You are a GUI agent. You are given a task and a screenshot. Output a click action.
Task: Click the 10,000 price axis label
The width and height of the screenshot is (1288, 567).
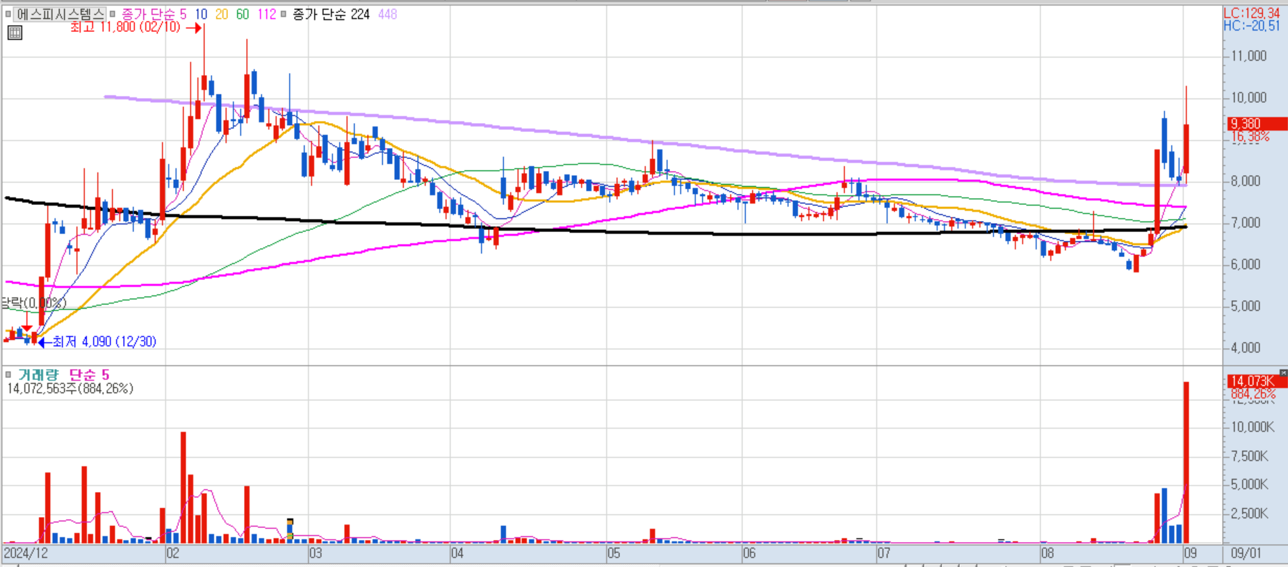click(1248, 98)
